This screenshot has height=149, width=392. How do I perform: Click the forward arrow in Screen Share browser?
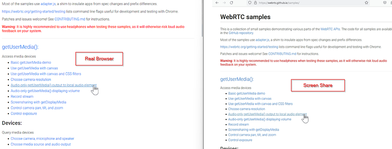point(224,3)
